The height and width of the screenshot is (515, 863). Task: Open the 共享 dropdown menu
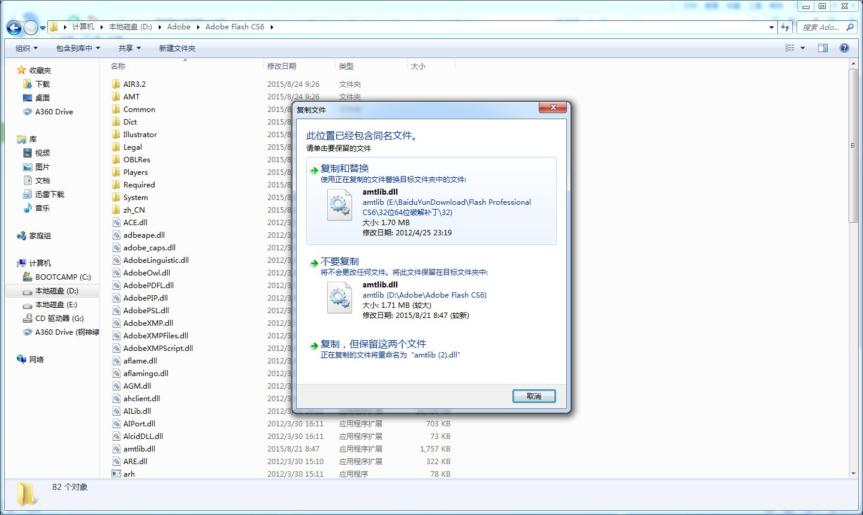pos(129,49)
